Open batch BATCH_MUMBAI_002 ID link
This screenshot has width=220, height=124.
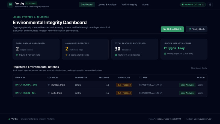pos(26,85)
